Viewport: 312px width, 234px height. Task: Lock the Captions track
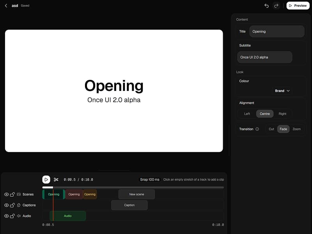(12, 205)
